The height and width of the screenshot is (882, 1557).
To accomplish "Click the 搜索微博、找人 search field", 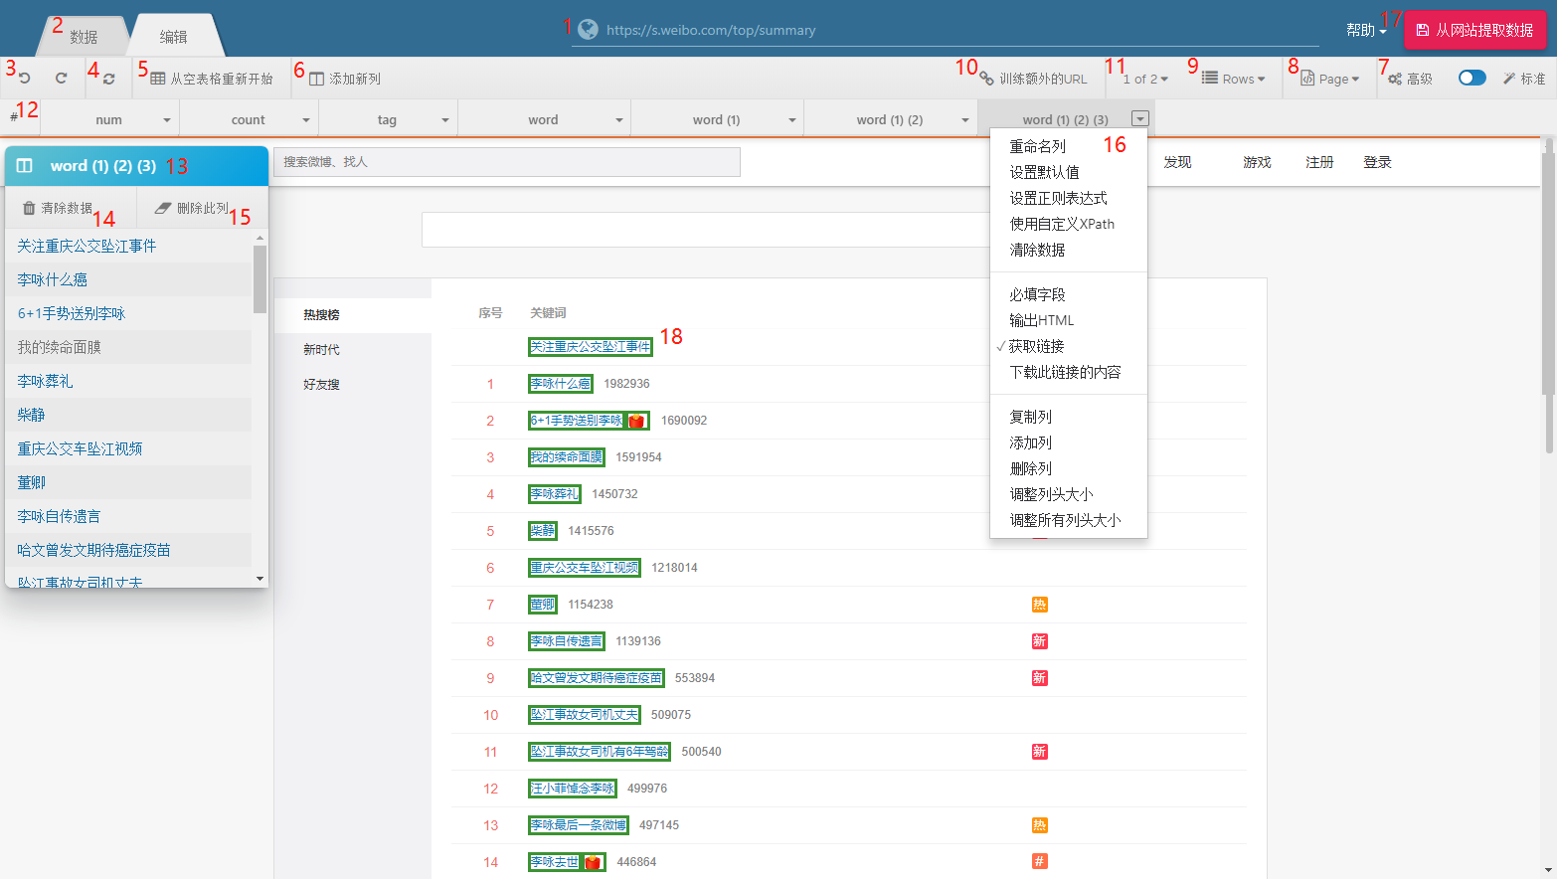I will 507,162.
